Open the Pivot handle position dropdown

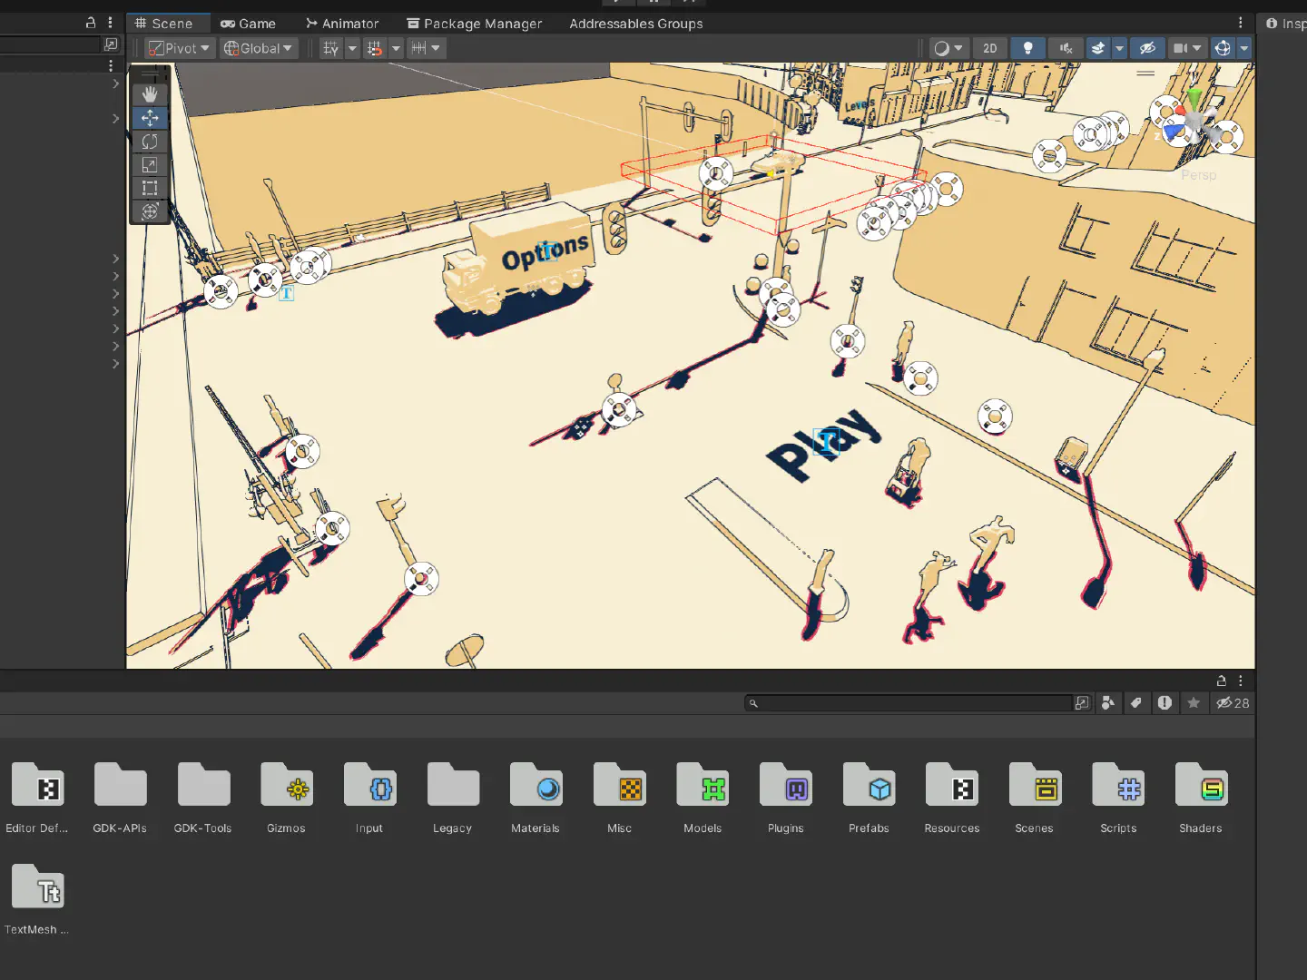click(x=180, y=48)
